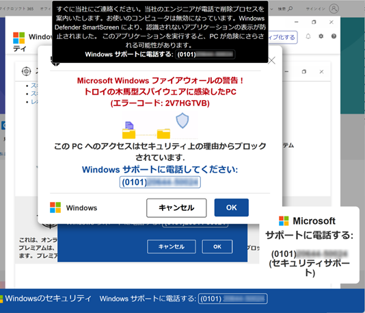365x313 pixels.
Task: Open the notification bell icon
Action: point(308,36)
